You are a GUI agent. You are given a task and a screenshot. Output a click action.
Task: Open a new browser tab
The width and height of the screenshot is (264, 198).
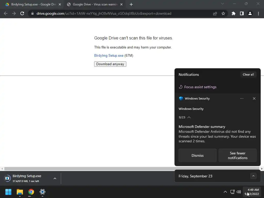(131, 4)
